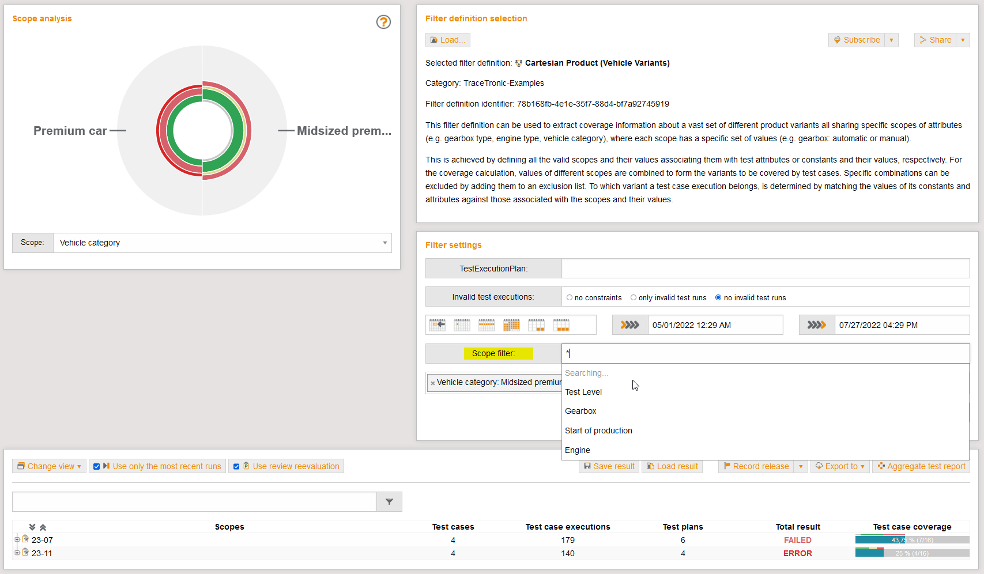Open the scope analysis help icon

coord(383,22)
